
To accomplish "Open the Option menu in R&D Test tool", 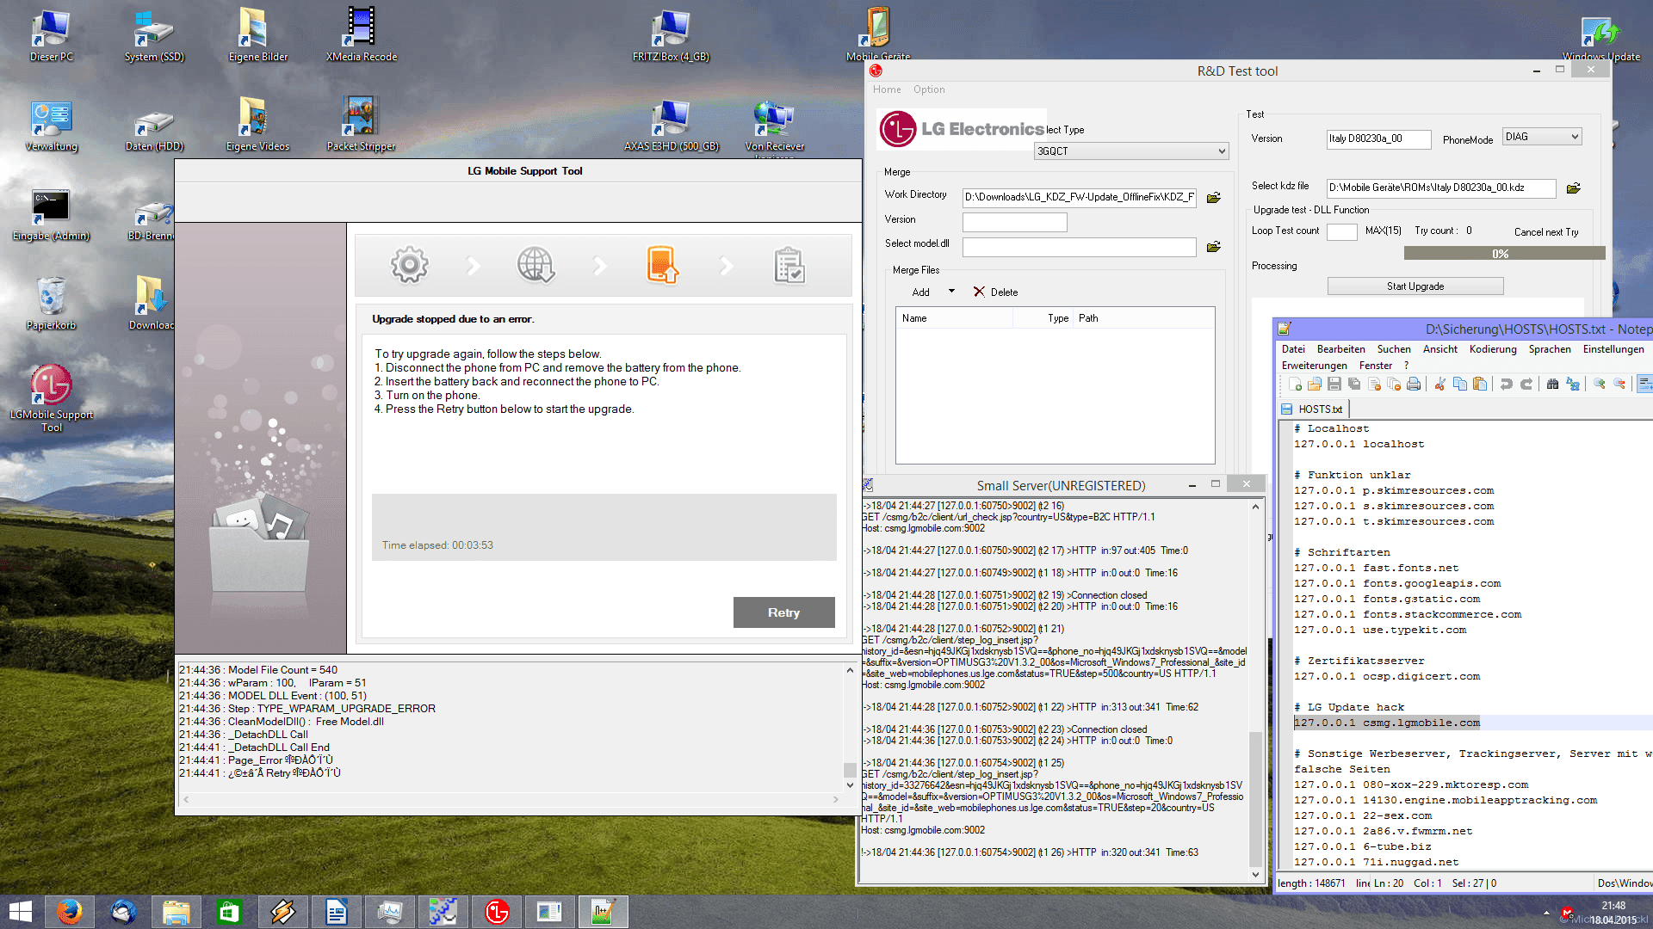I will [x=929, y=89].
